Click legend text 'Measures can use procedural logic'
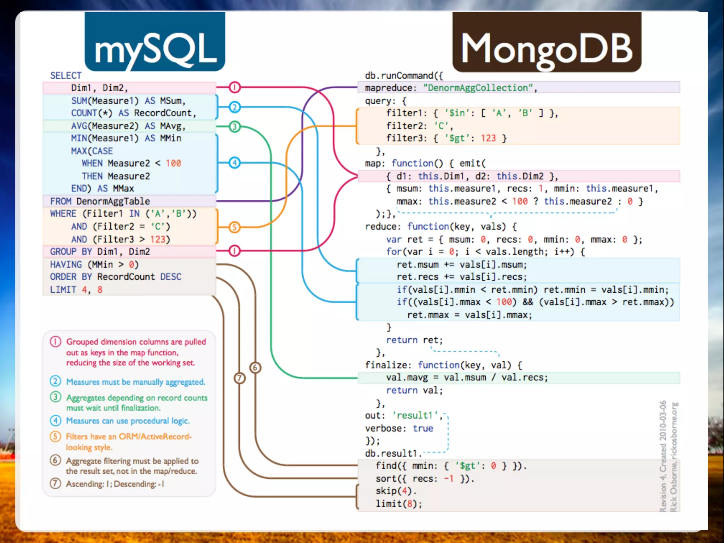 [x=128, y=421]
